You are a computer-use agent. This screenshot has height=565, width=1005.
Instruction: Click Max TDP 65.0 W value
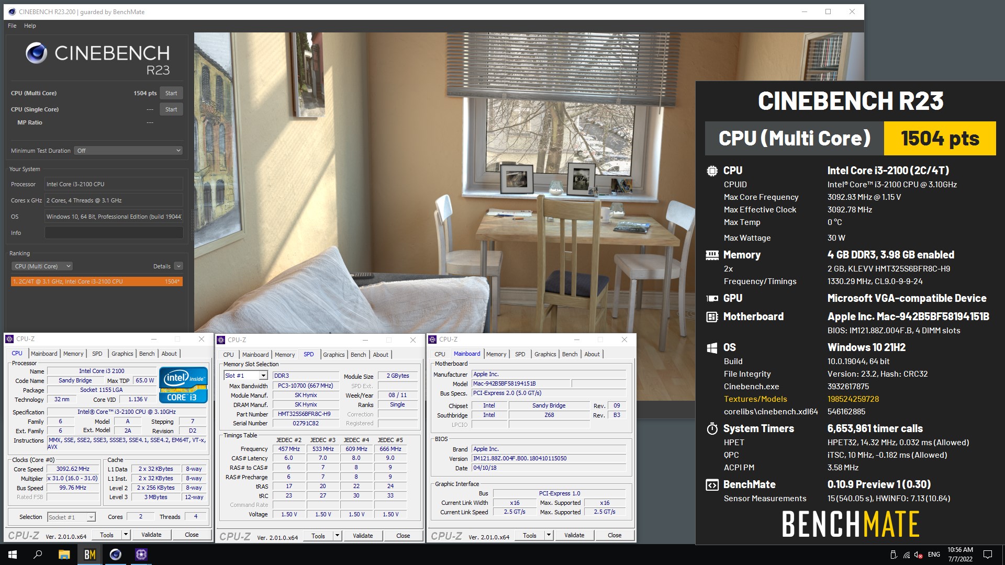point(145,380)
